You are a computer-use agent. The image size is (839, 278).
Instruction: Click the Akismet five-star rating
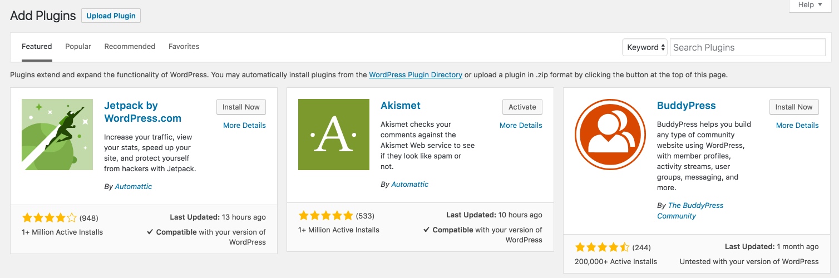click(325, 215)
